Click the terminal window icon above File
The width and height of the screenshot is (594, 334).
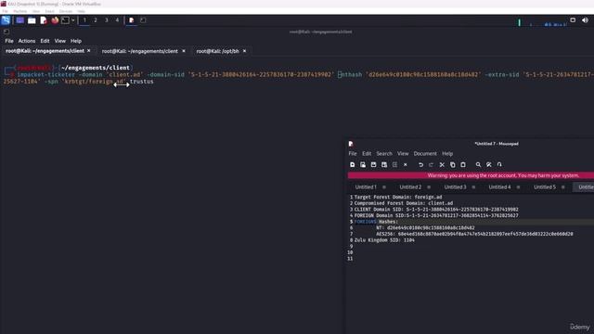pos(6,32)
